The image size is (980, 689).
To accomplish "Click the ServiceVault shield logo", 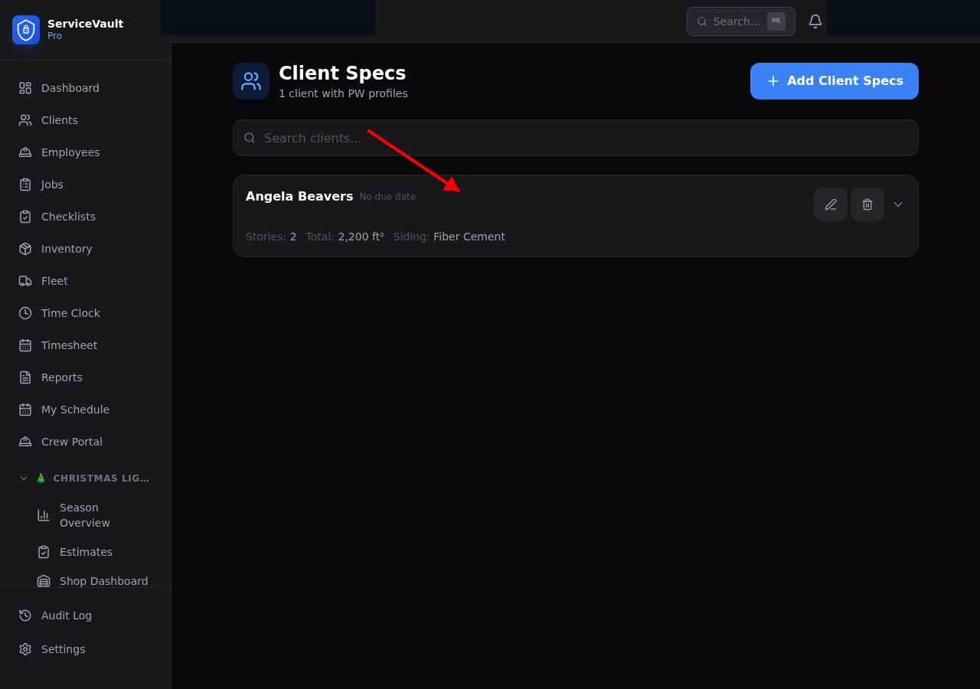I will pos(25,30).
